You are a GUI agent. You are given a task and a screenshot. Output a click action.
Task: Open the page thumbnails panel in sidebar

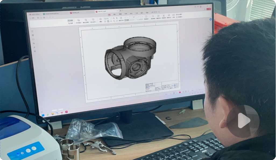33,35
